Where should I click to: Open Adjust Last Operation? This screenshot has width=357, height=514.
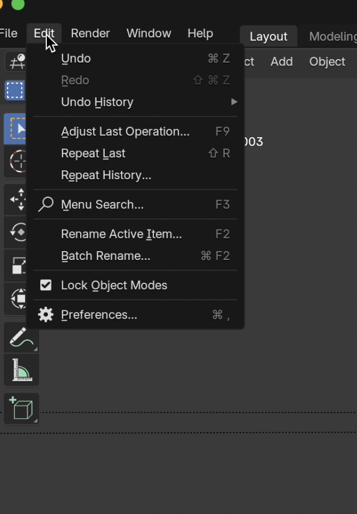(x=125, y=132)
